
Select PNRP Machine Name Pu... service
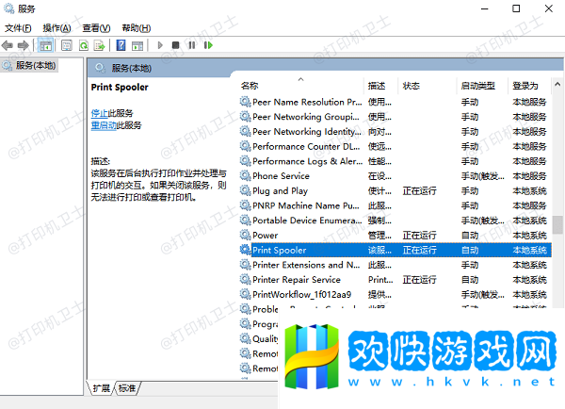395,205
